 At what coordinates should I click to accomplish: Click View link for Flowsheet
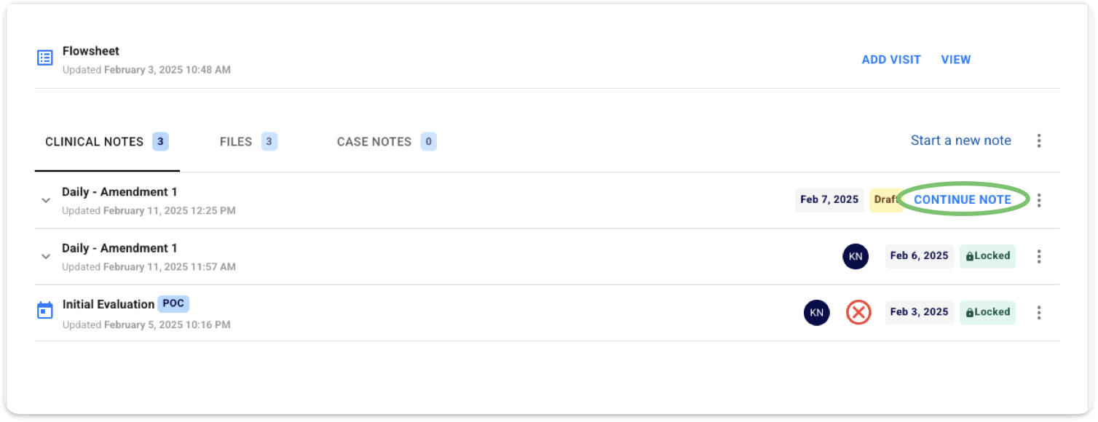956,60
